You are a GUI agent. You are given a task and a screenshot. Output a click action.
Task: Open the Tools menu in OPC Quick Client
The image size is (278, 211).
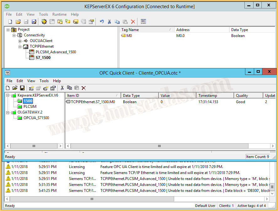tap(44, 81)
